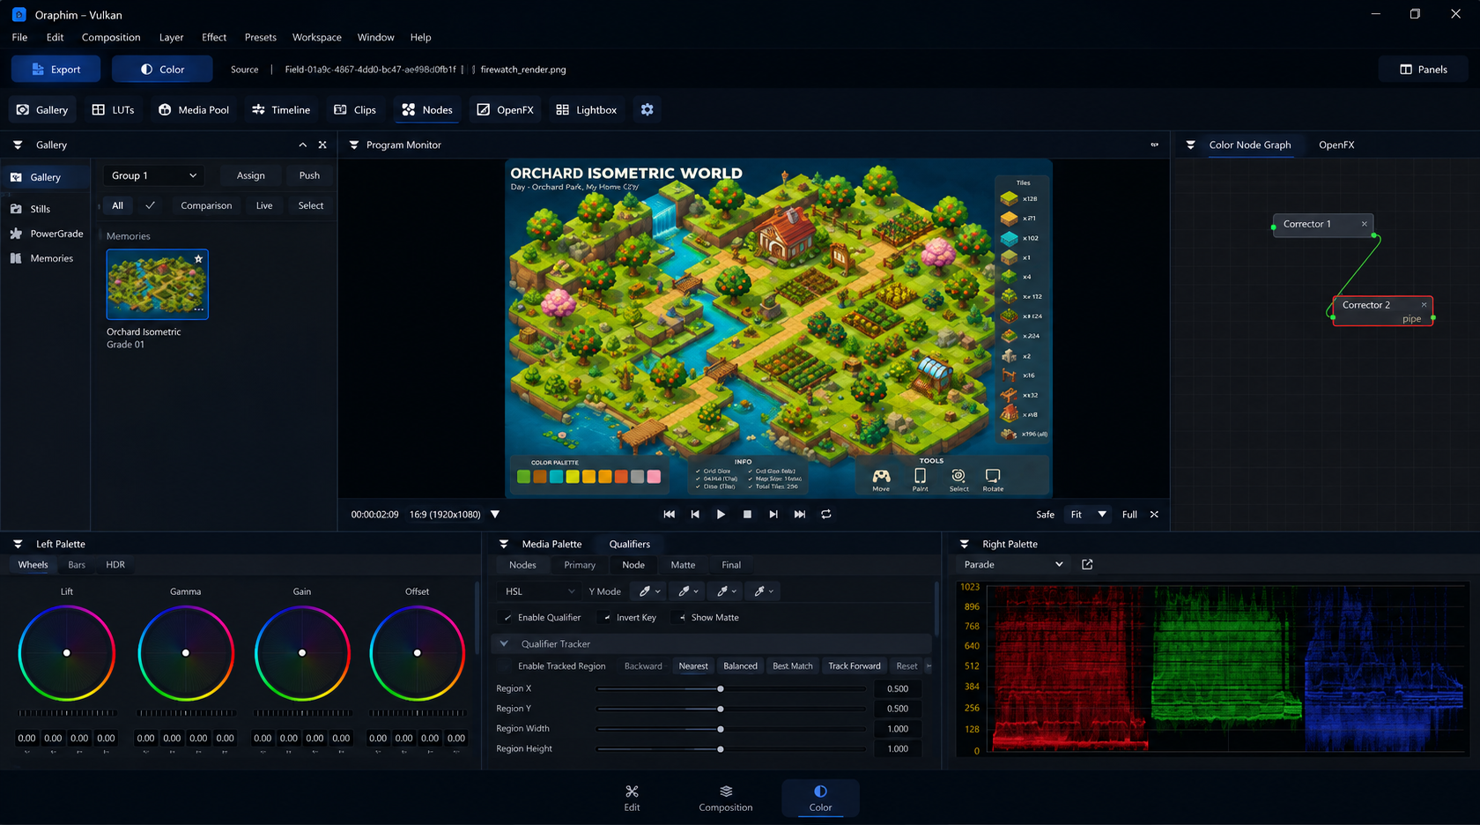This screenshot has height=825, width=1480.
Task: Click the Push button
Action: pos(309,175)
